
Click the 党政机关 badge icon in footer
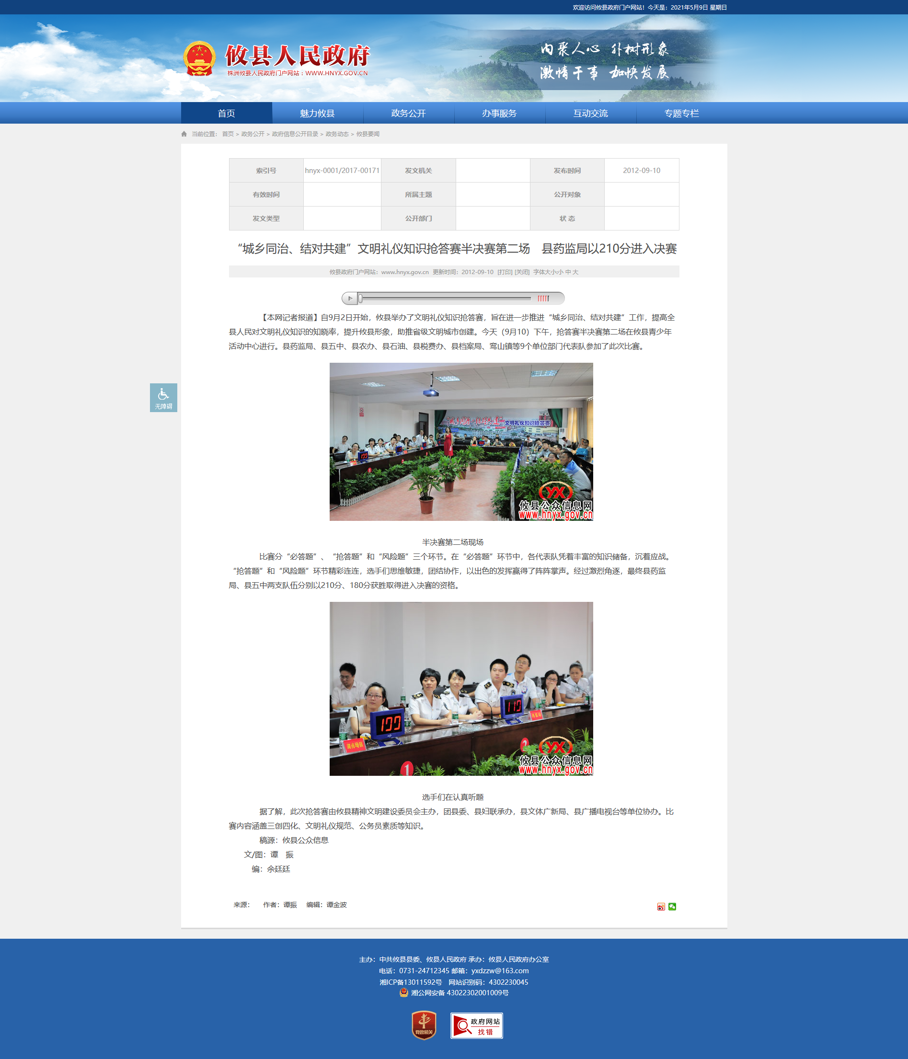coord(424,1025)
